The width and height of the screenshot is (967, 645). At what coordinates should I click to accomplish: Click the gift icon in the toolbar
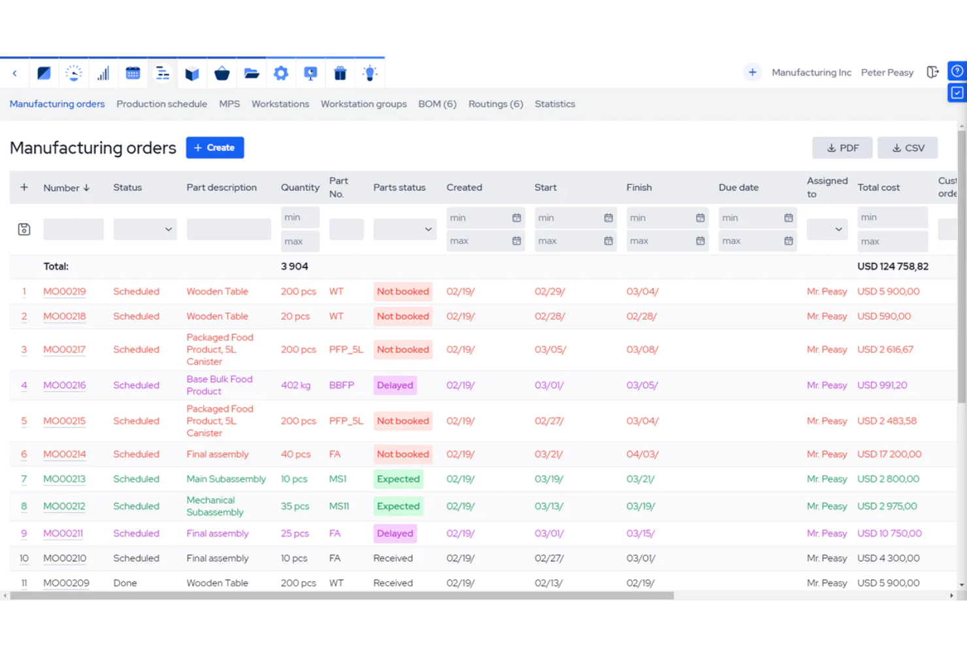340,73
